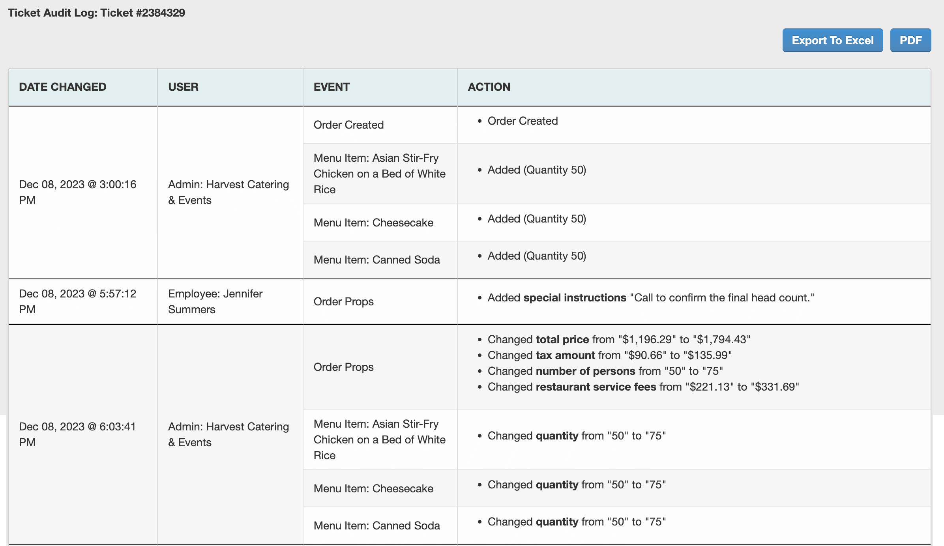The image size is (944, 546).
Task: Click the Changed tax amount entry
Action: 609,355
